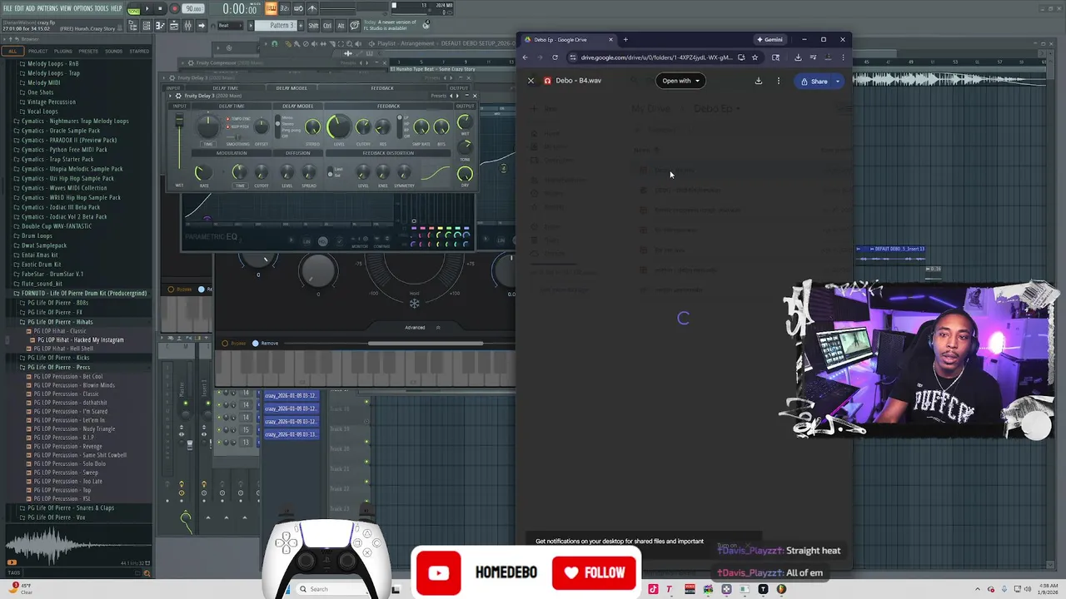
Task: Open the Gemini button in Chrome
Action: 770,39
